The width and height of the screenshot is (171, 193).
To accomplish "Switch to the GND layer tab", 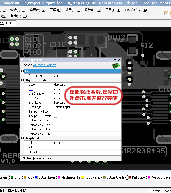I will point(16,177).
